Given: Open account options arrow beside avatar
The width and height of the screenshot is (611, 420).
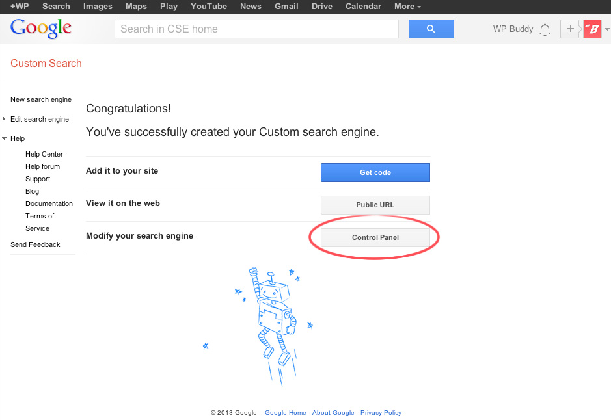Looking at the screenshot, I should click(607, 29).
